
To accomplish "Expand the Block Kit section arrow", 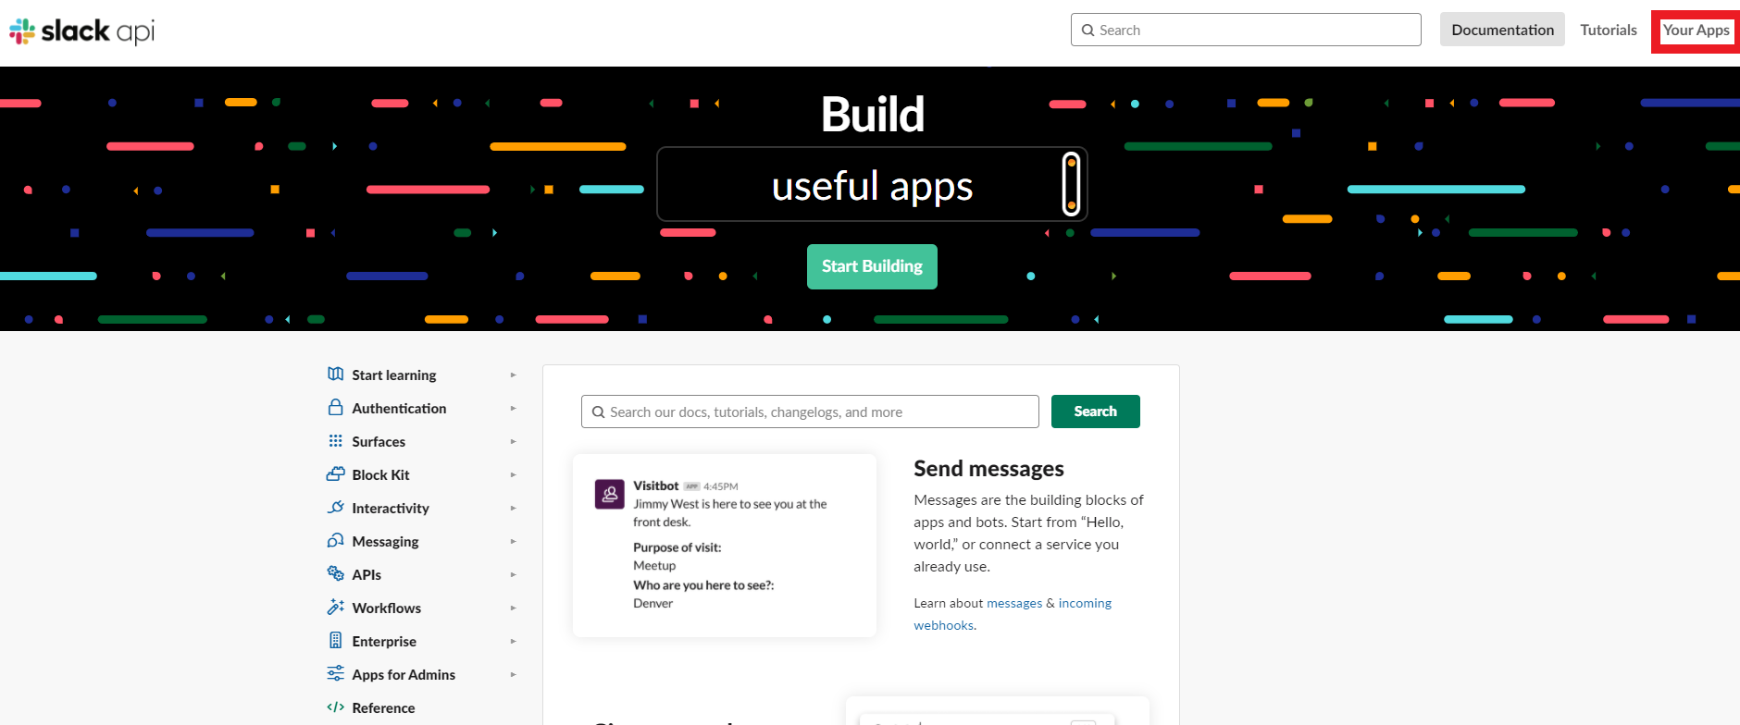I will (513, 474).
